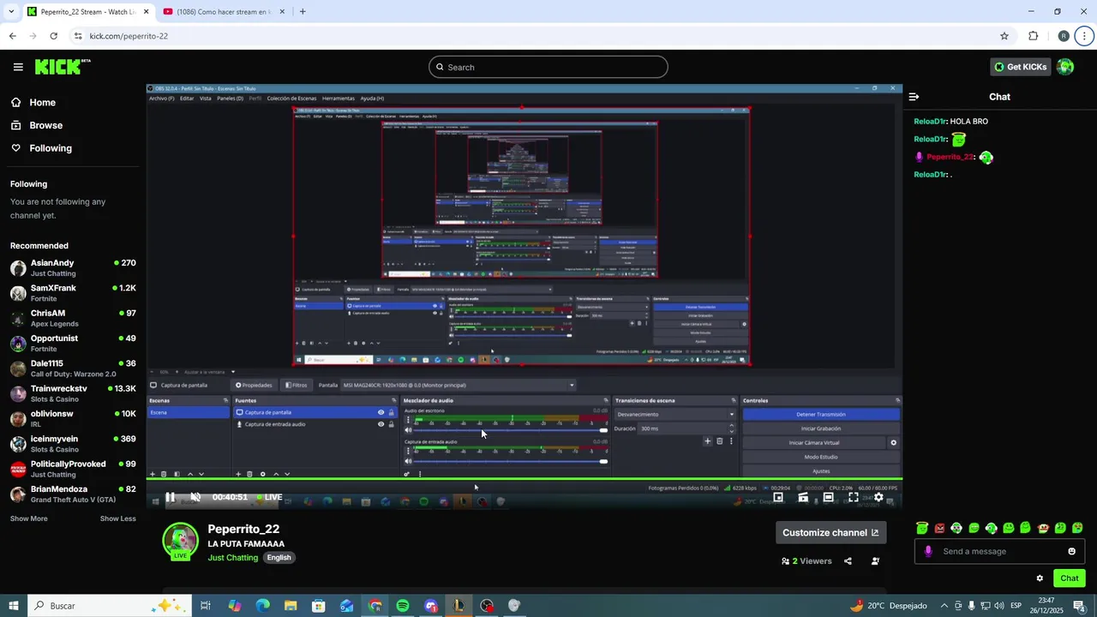Open player quality settings gear
The height and width of the screenshot is (617, 1097).
pyautogui.click(x=878, y=497)
